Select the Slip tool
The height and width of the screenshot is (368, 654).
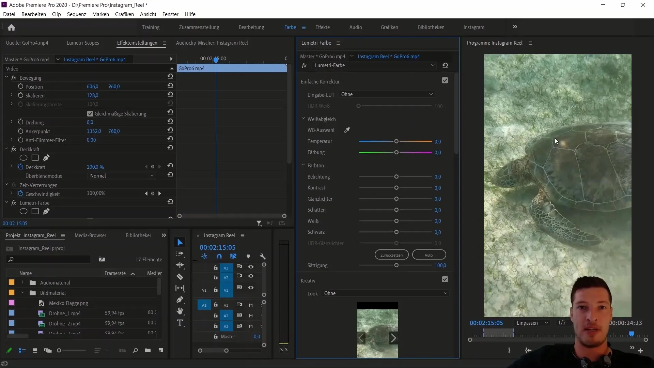click(x=180, y=288)
